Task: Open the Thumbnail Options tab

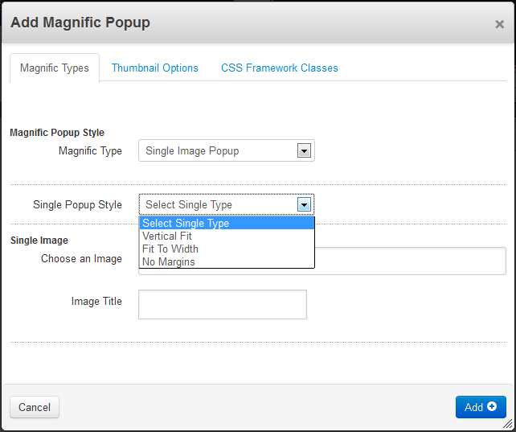Action: pos(154,68)
